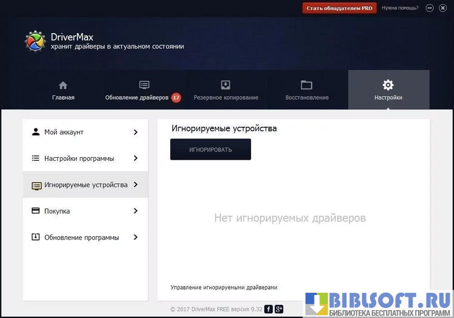This screenshot has width=454, height=318.
Task: Click Стать обладателем PRO button
Action: point(339,8)
